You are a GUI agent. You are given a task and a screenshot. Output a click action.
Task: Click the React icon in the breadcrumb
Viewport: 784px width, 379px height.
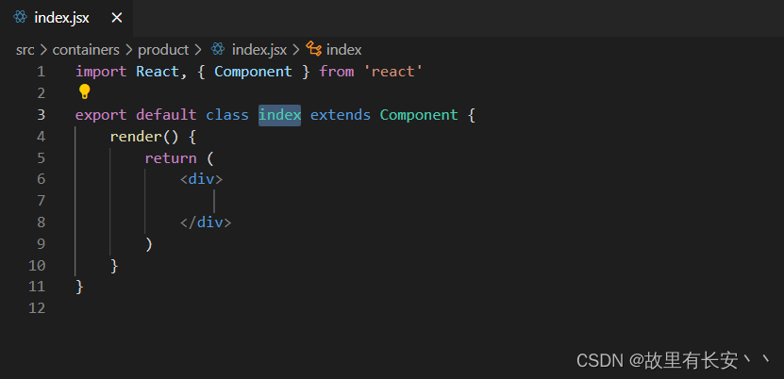click(218, 49)
